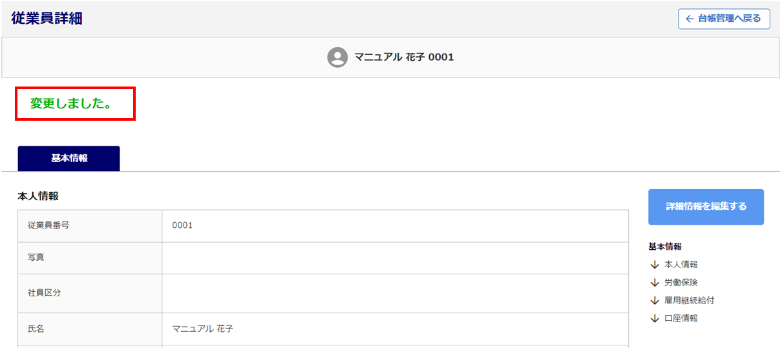782x348 pixels.
Task: Click the down arrow beside 雇用継続給付
Action: pyautogui.click(x=655, y=301)
